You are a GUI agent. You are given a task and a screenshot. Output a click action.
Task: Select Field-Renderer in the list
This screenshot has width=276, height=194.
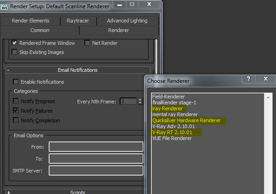(168, 97)
